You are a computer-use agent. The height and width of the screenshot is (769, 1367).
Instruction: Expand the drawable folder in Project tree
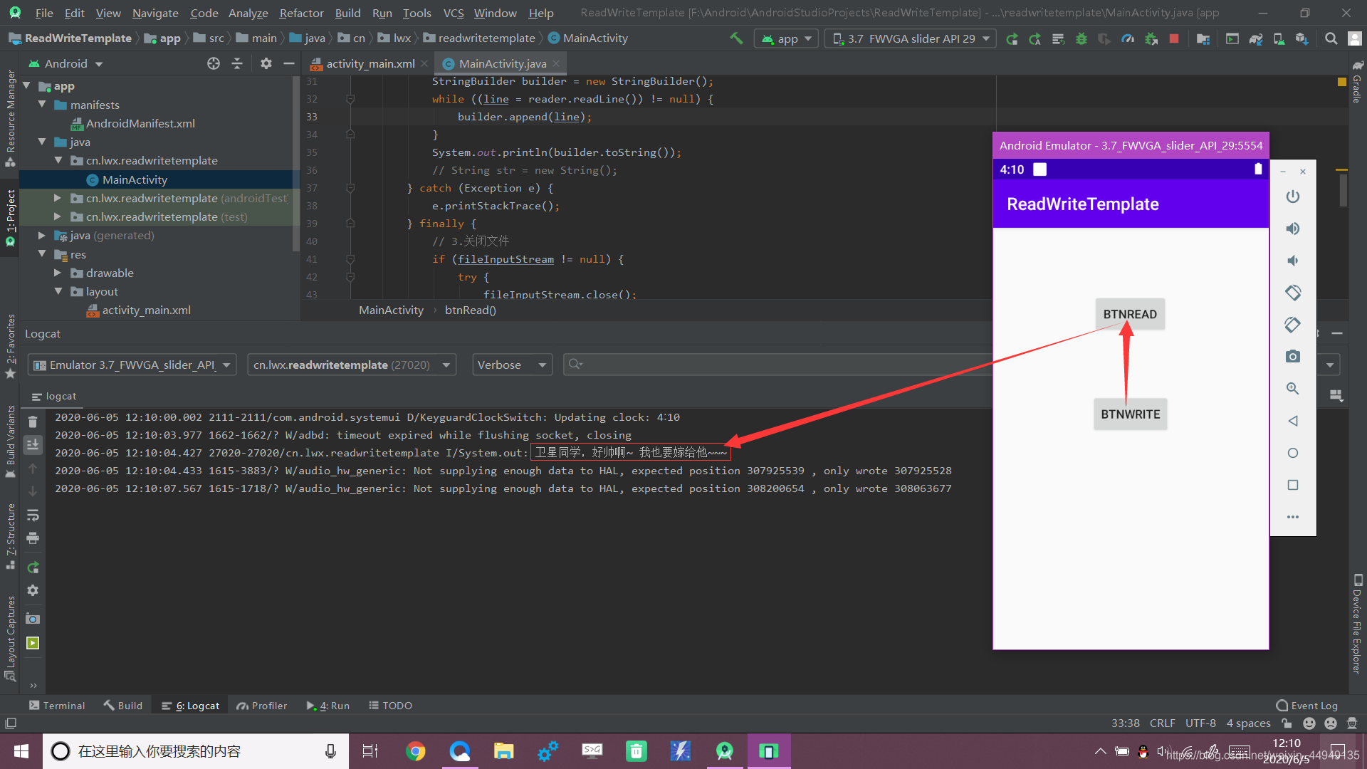tap(58, 273)
